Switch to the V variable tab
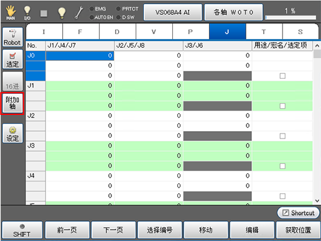321x241 pixels. tap(154, 32)
